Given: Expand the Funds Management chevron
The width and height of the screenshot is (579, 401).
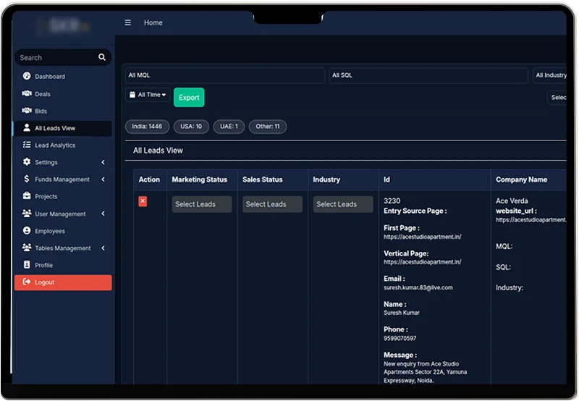Looking at the screenshot, I should pos(103,179).
